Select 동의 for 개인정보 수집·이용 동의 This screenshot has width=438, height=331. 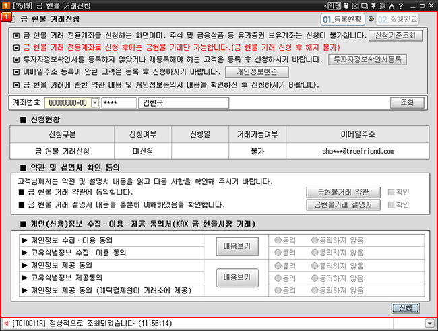click(274, 239)
